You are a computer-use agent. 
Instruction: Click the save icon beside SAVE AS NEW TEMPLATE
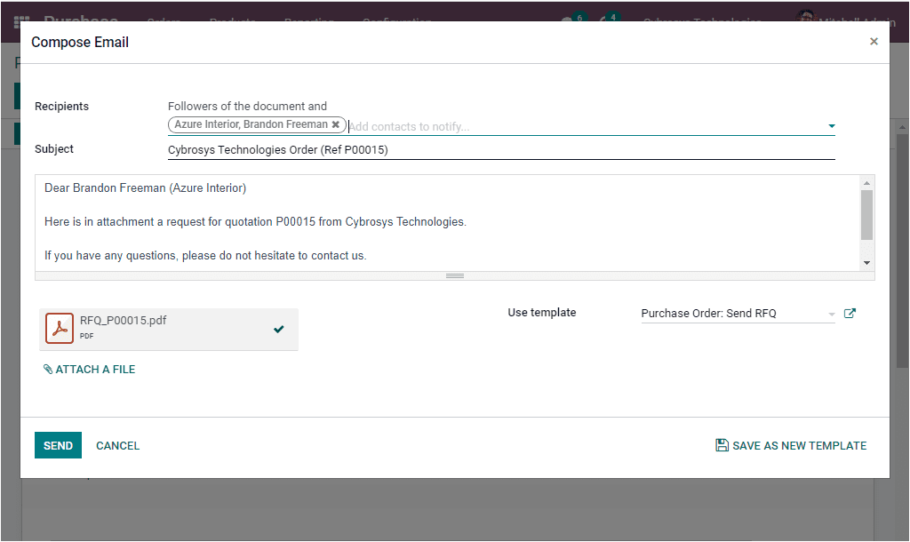(x=722, y=445)
